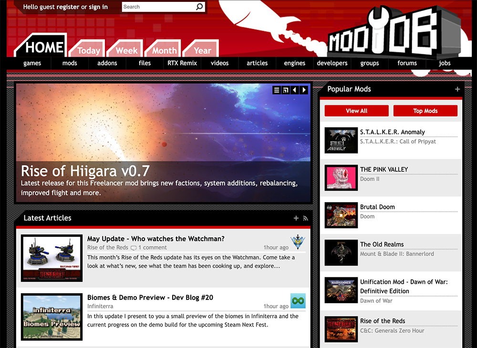Click comment bubble icon next to 1 comment
This screenshot has width=477, height=348.
133,248
